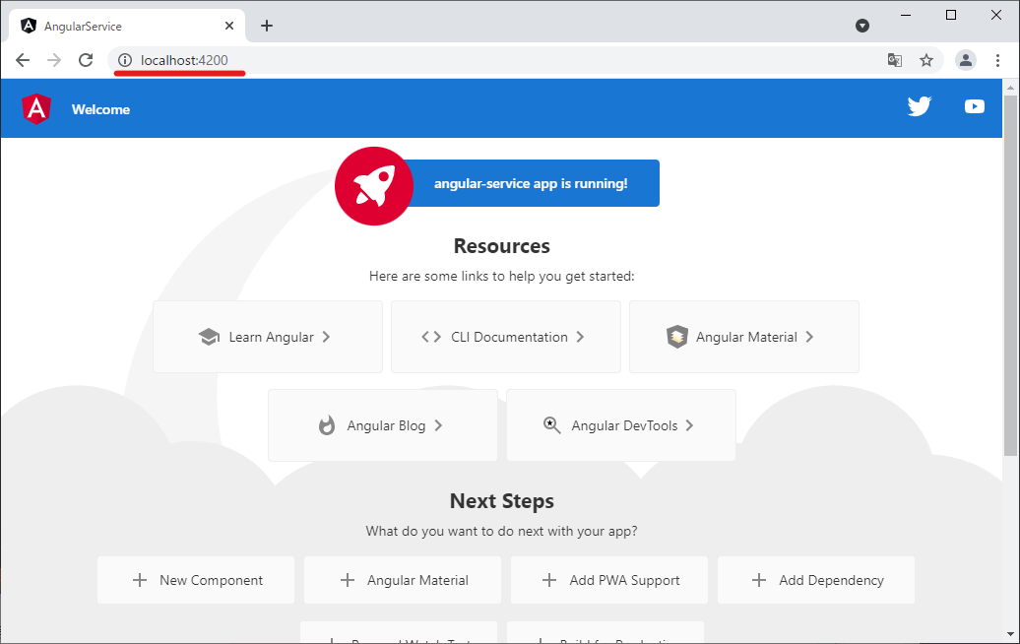Close the AngularService tab
Viewport: 1020px width, 644px height.
tap(229, 26)
